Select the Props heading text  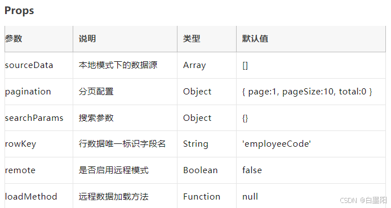[x=19, y=11]
